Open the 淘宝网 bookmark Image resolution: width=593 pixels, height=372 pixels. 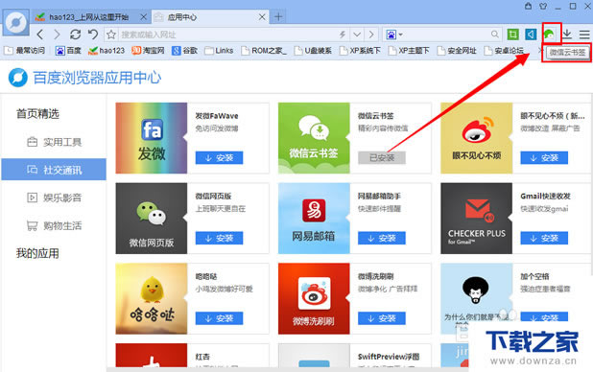[148, 51]
